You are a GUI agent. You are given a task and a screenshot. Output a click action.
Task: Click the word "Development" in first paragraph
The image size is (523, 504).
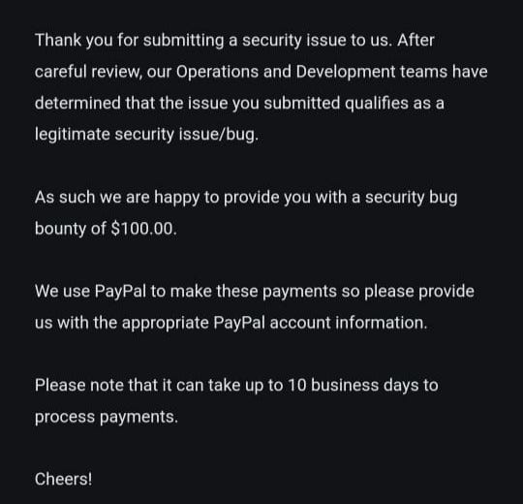pos(346,72)
